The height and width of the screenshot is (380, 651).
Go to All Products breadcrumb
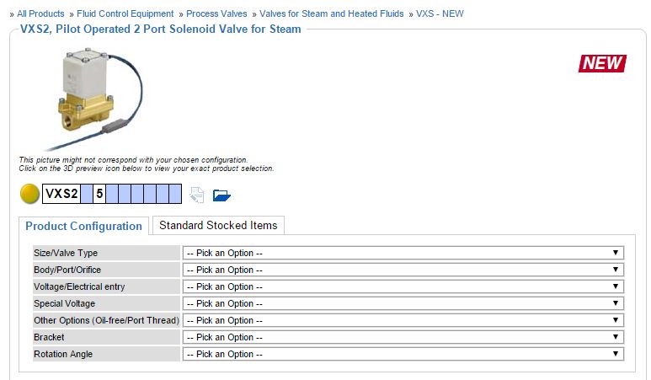(x=40, y=13)
